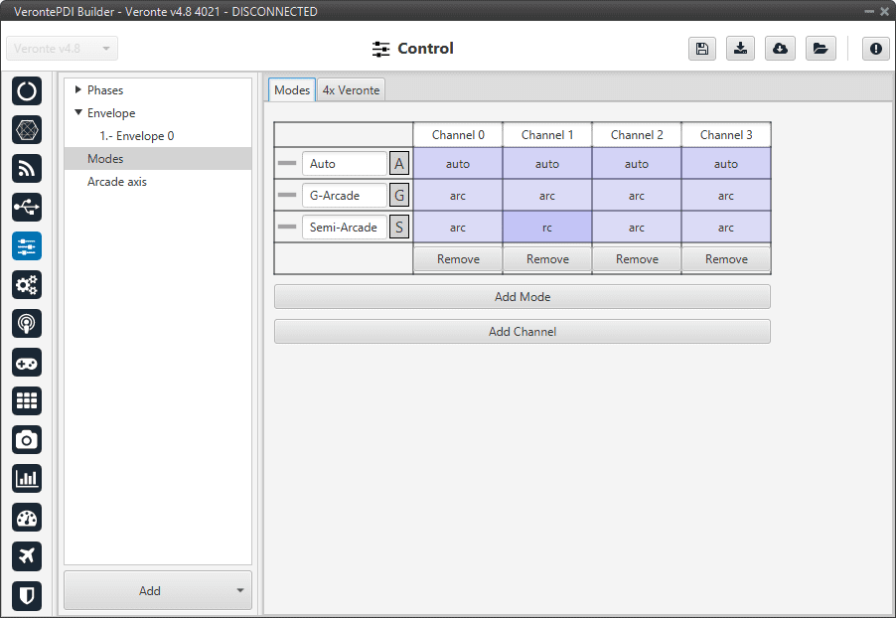Click the A key button for Auto

[399, 164]
